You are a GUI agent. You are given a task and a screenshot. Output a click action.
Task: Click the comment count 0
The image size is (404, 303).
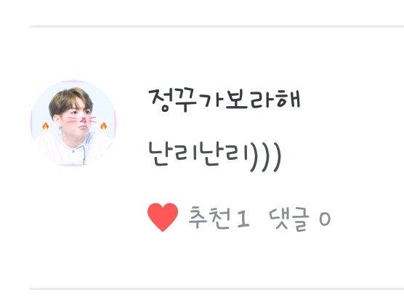click(x=325, y=219)
